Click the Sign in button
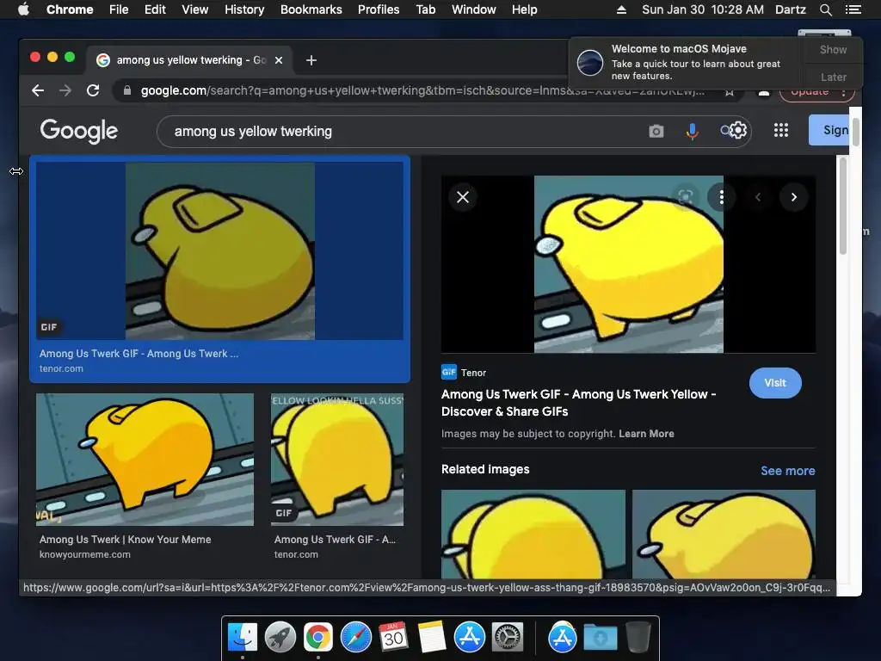 pos(829,130)
